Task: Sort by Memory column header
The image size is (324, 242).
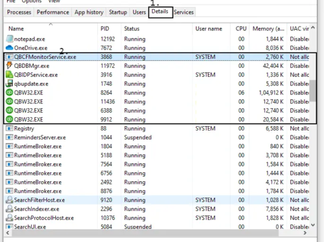Action: coord(268,29)
